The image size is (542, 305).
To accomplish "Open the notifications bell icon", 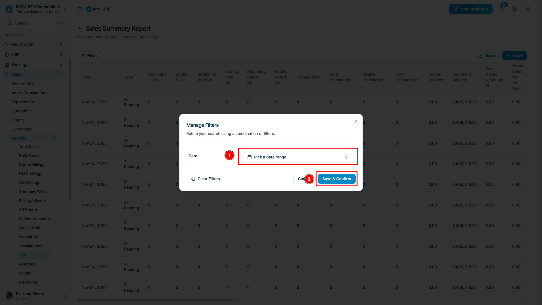I will [501, 9].
